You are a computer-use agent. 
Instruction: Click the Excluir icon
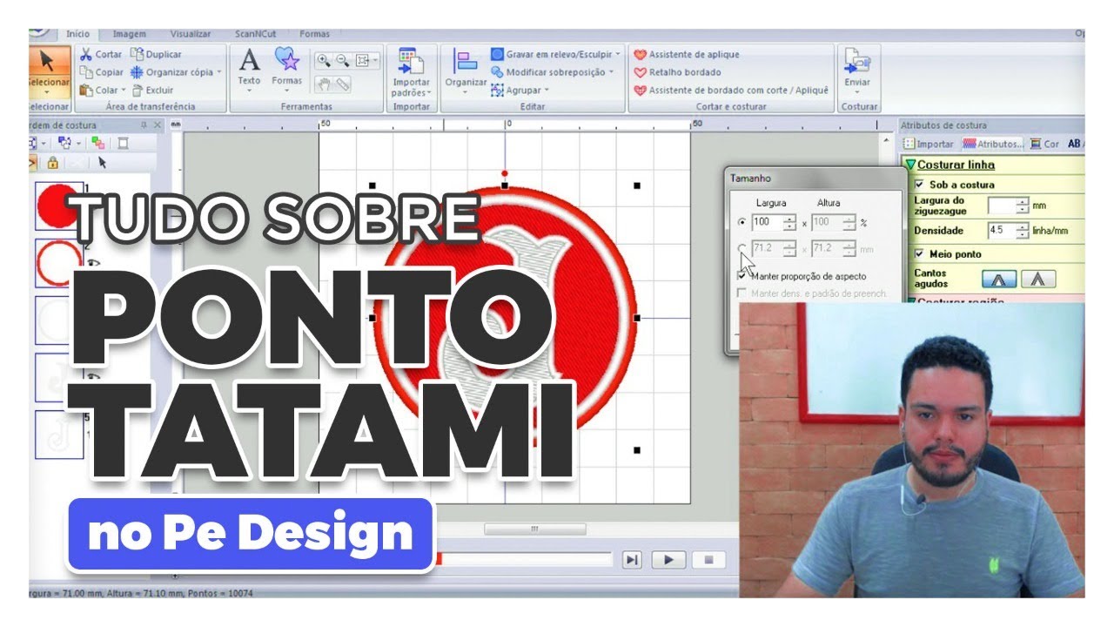point(138,90)
